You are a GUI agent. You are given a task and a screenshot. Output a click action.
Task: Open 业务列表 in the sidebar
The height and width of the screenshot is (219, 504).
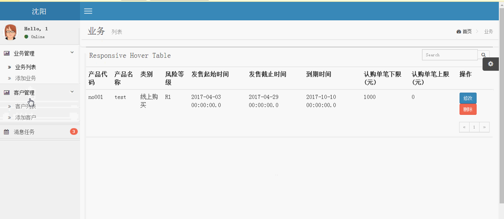pyautogui.click(x=26, y=67)
